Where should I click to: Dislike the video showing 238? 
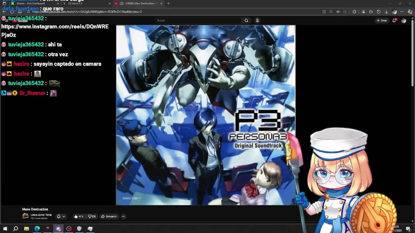click(x=92, y=216)
